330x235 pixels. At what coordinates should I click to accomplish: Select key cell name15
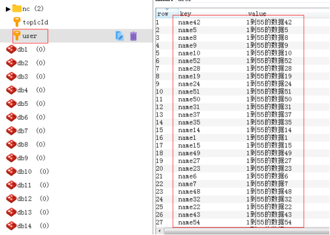[x=189, y=145]
